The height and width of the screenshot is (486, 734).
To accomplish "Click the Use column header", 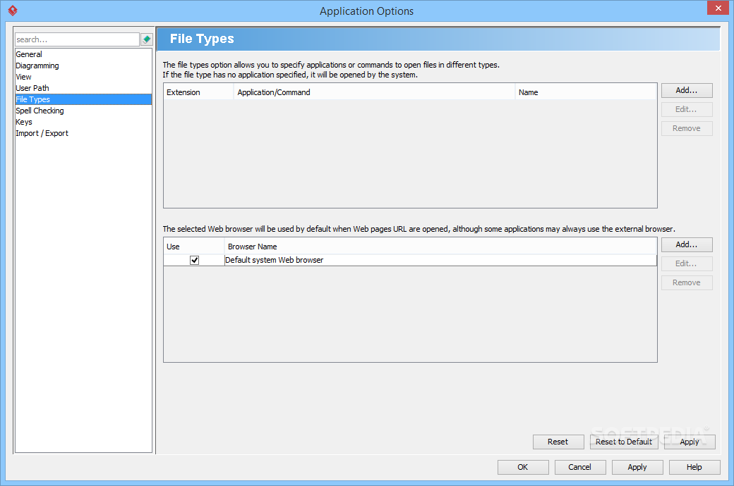I will click(x=194, y=247).
